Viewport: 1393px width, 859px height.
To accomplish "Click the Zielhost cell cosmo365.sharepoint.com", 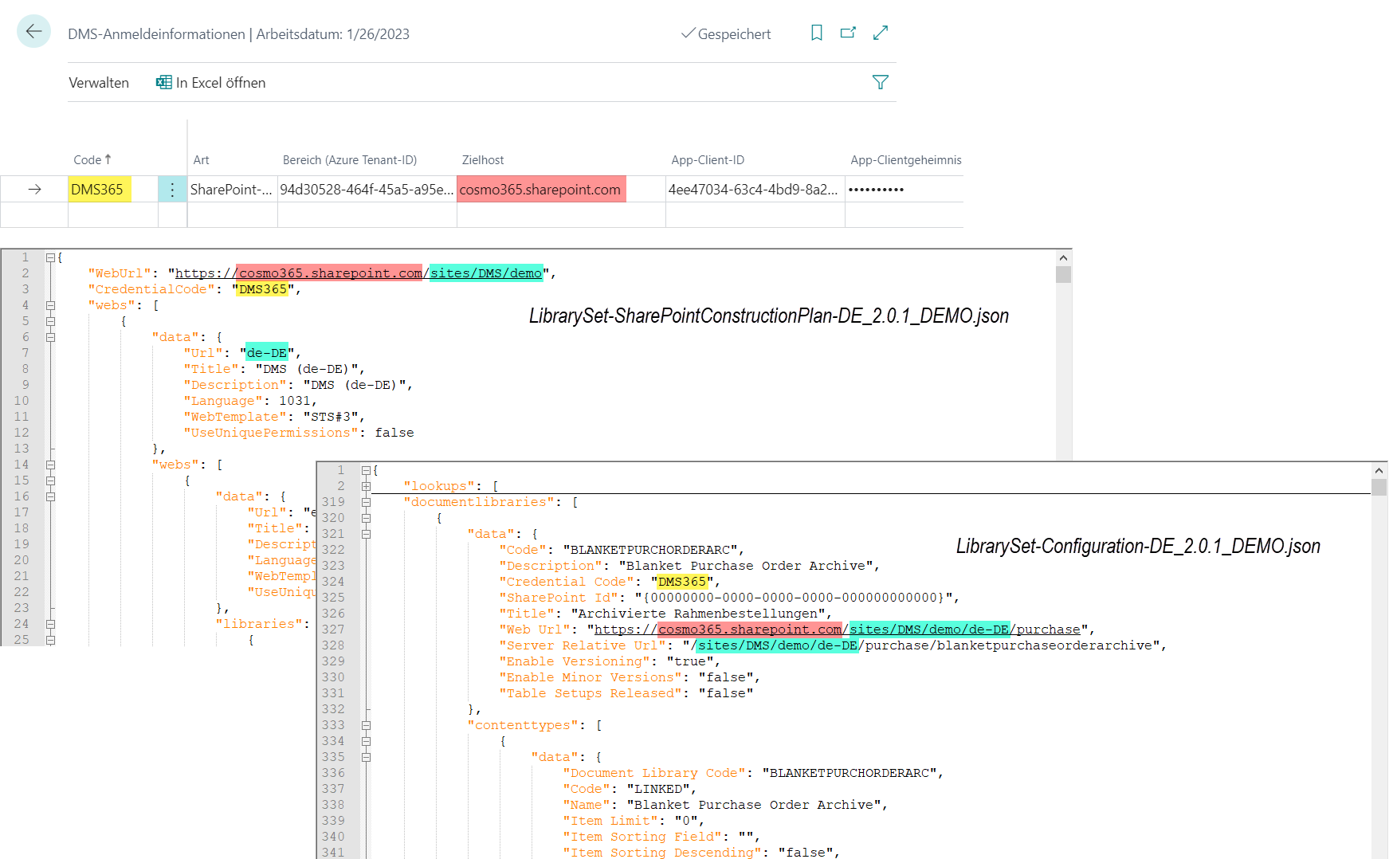I will point(540,190).
